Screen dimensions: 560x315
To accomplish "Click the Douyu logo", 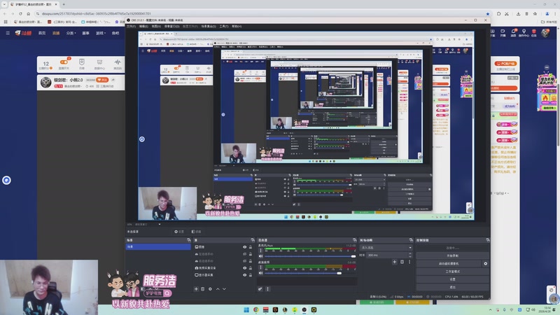I will coord(23,33).
